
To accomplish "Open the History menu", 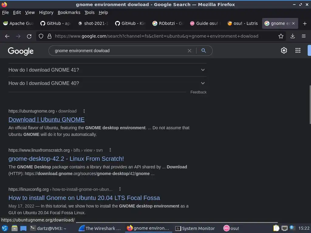I will coord(46,12).
